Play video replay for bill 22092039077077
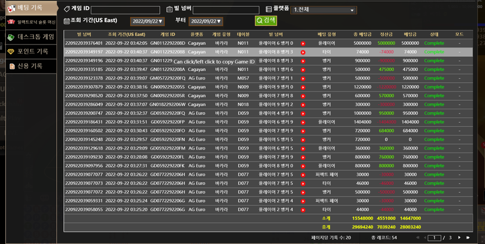 click(303, 175)
